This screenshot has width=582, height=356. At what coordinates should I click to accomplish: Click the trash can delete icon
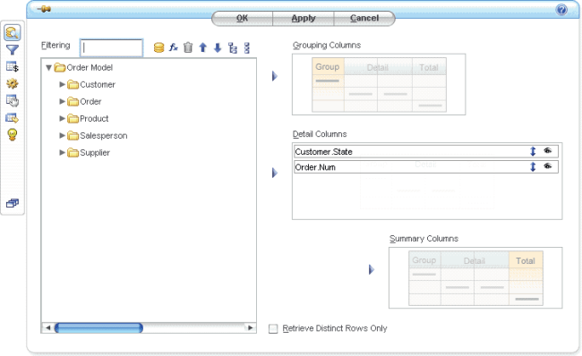click(188, 47)
